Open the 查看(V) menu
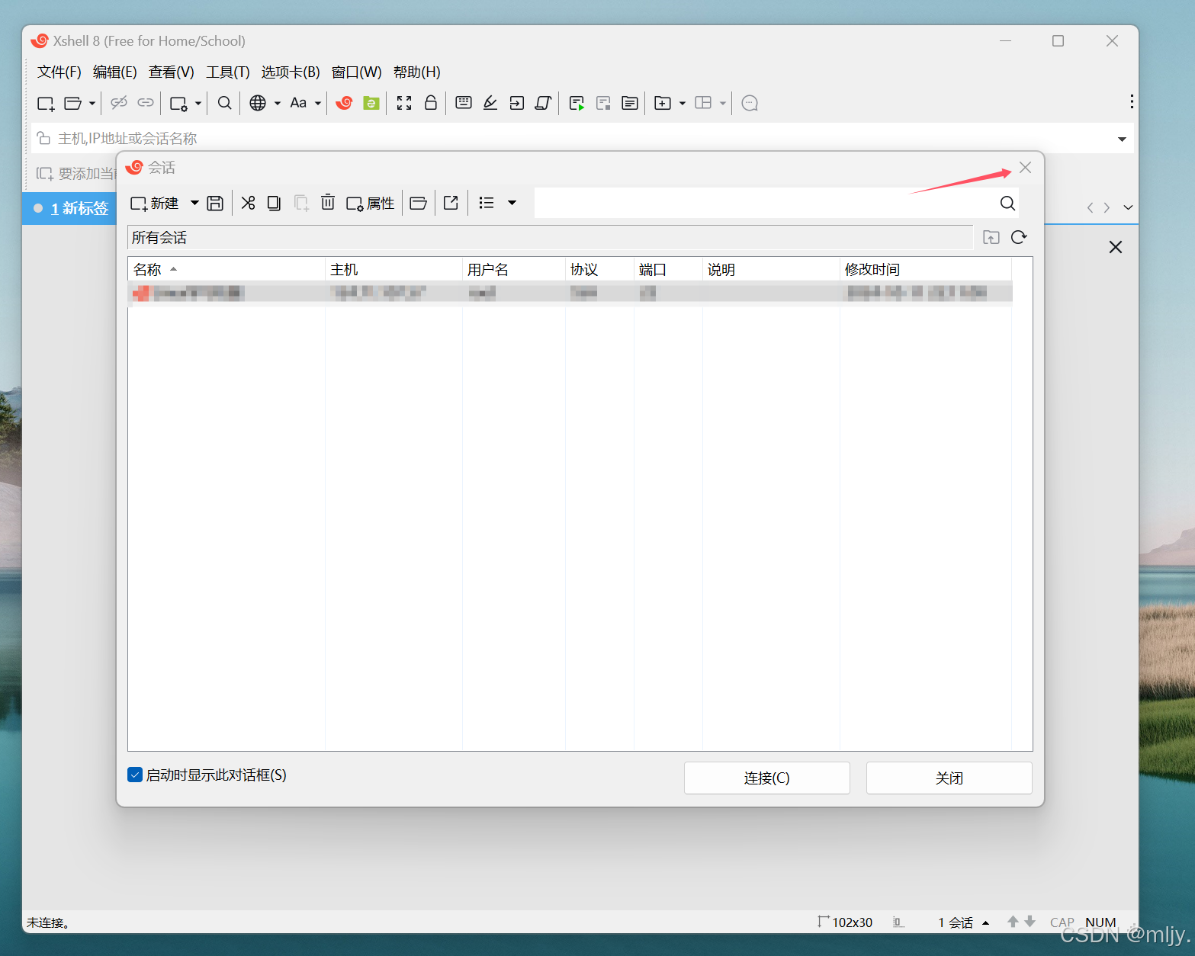1195x956 pixels. (x=172, y=72)
